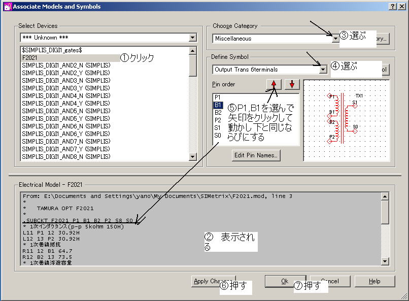Select SIMPLIS_DIGI1_AND2_N in the device list

(x=105, y=65)
